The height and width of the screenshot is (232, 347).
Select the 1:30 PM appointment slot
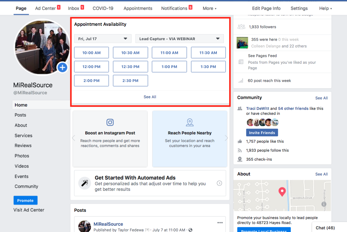(x=208, y=67)
